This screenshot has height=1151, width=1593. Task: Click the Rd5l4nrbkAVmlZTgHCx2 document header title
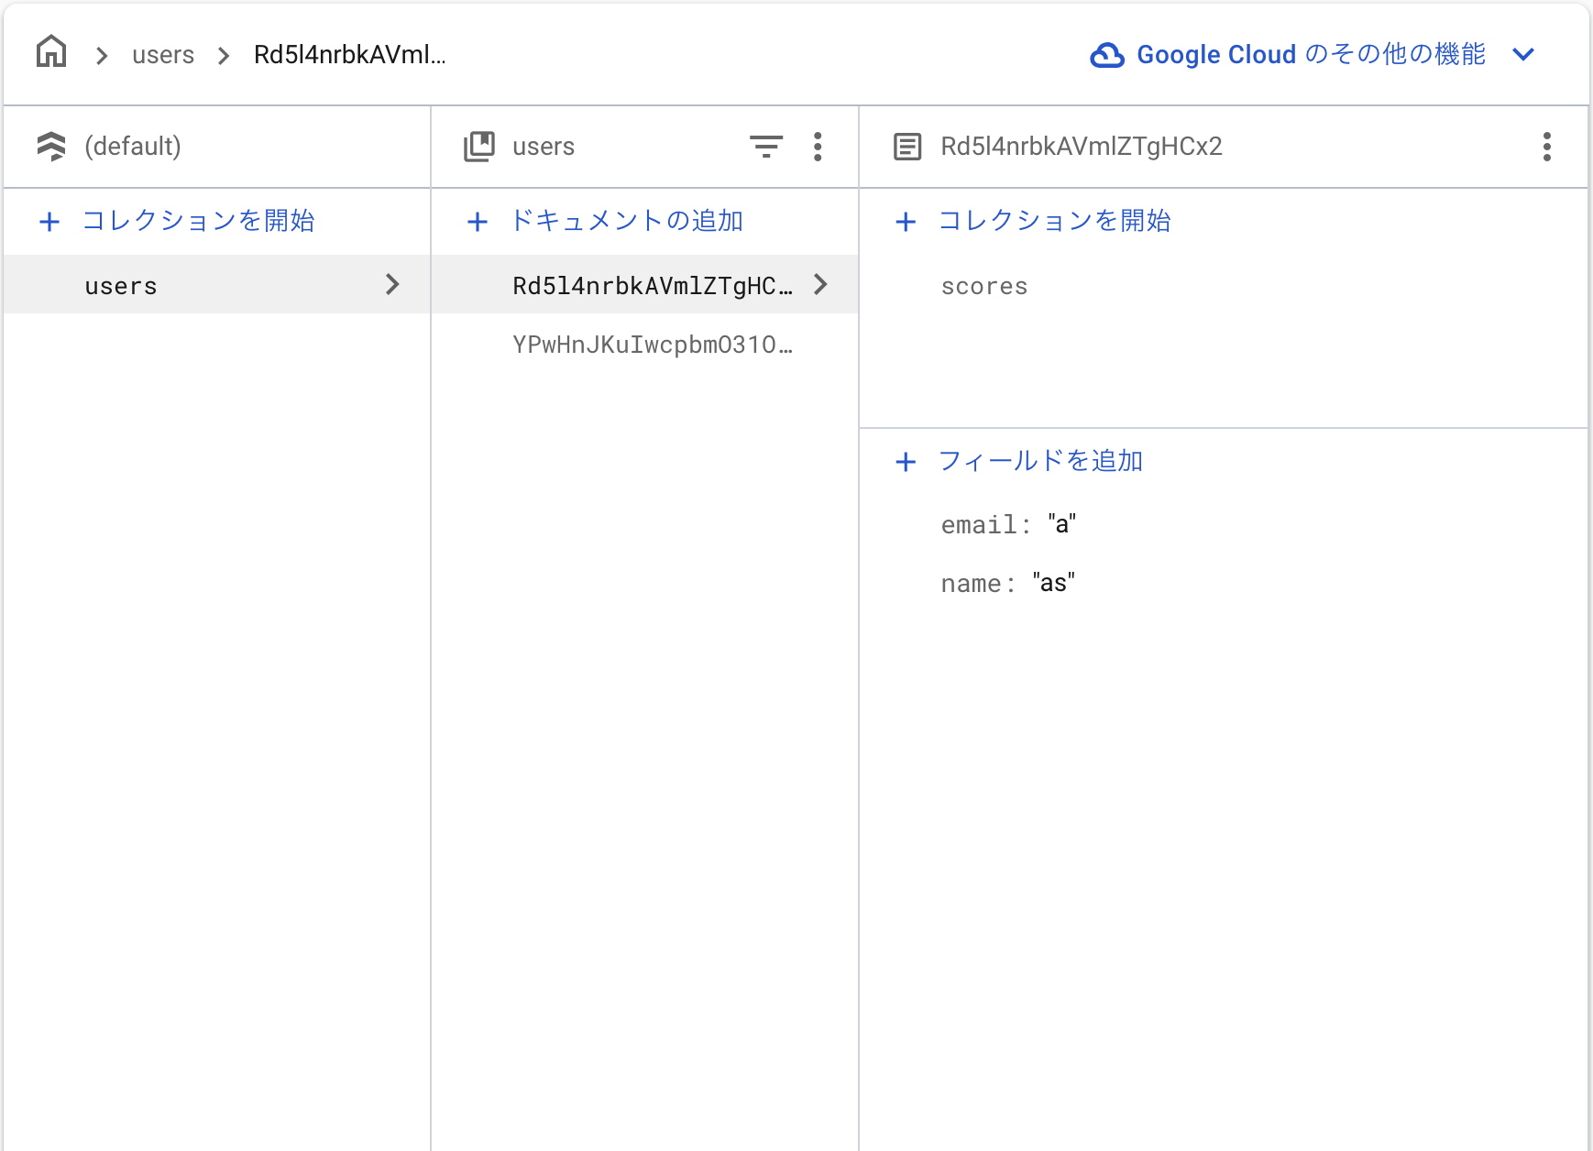pos(1082,147)
